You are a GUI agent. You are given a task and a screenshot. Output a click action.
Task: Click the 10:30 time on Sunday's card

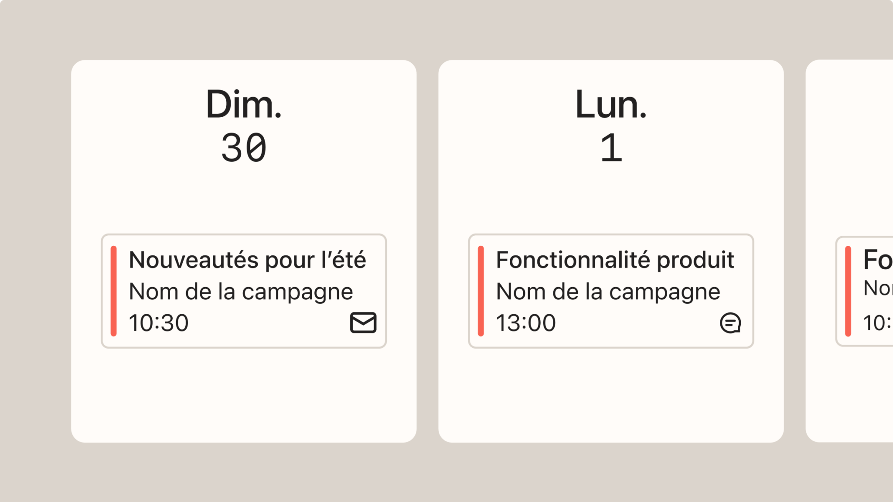(x=159, y=323)
